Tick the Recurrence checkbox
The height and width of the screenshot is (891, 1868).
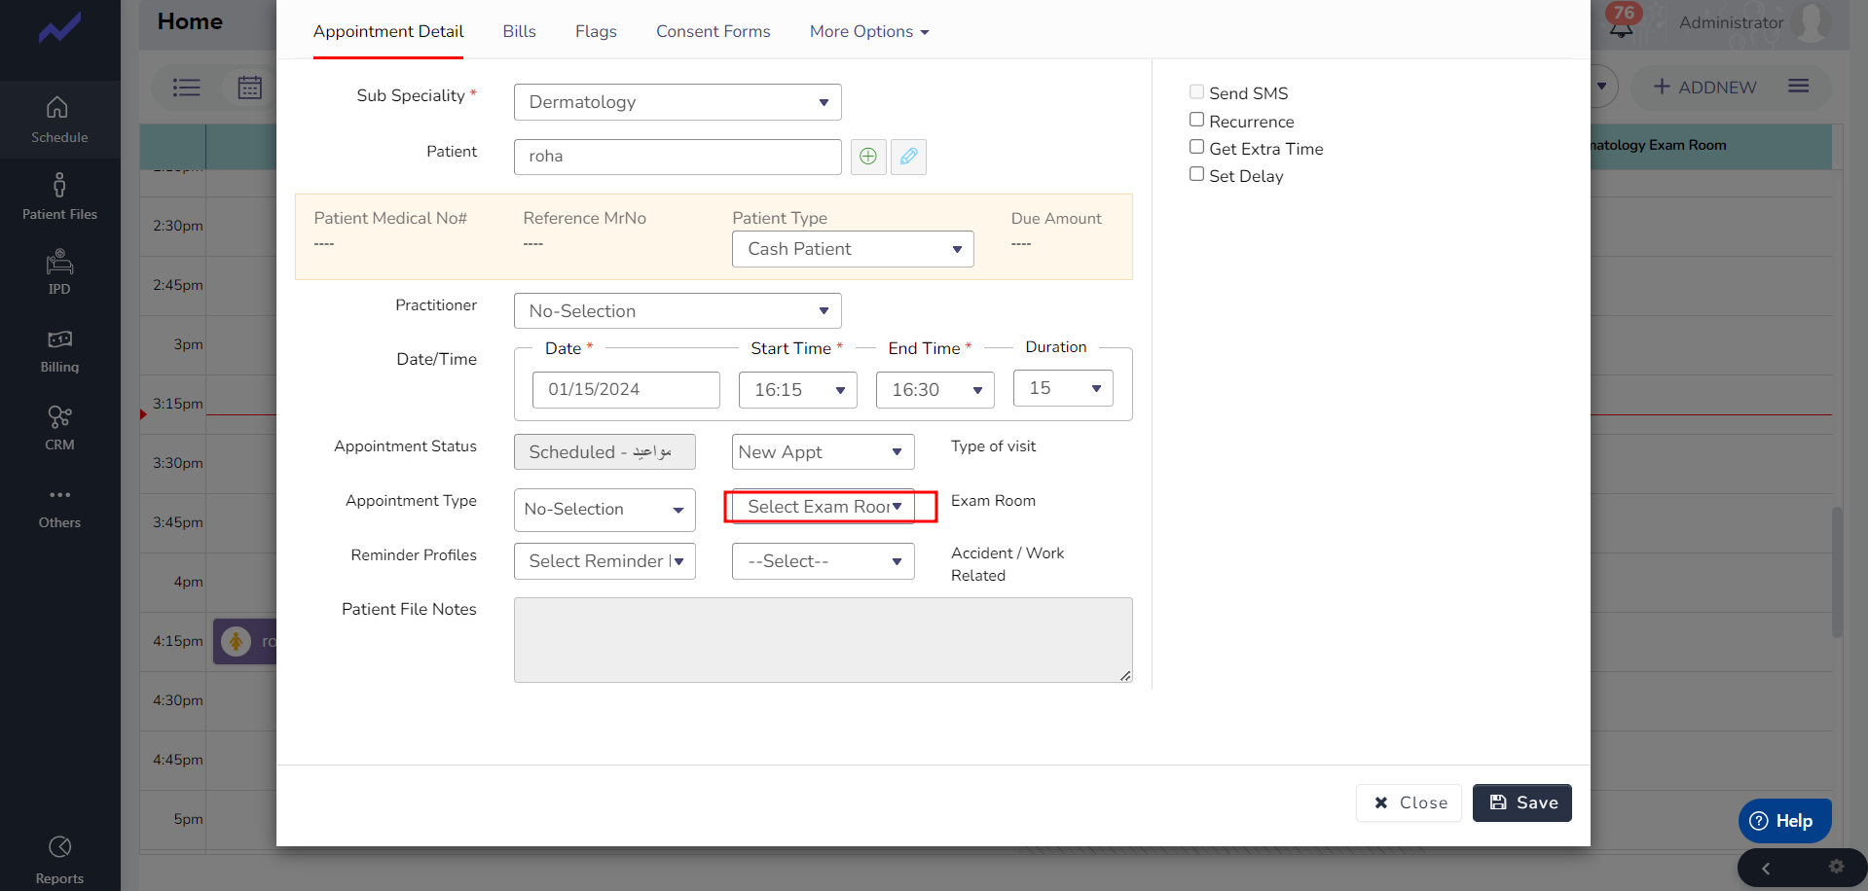tap(1196, 120)
